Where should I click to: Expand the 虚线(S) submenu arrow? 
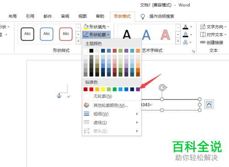coord(137,122)
